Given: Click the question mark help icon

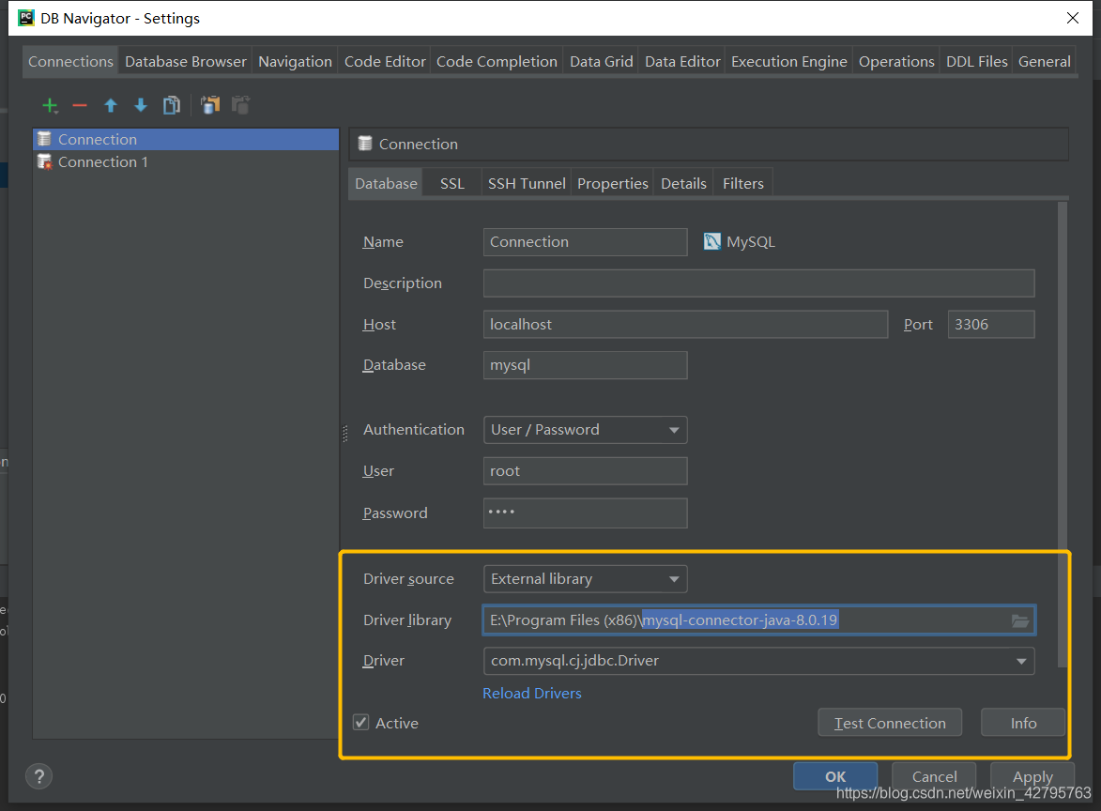Looking at the screenshot, I should coord(38,776).
